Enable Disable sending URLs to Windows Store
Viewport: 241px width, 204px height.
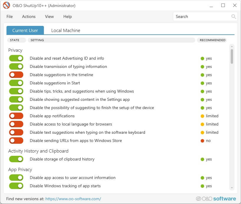point(16,141)
